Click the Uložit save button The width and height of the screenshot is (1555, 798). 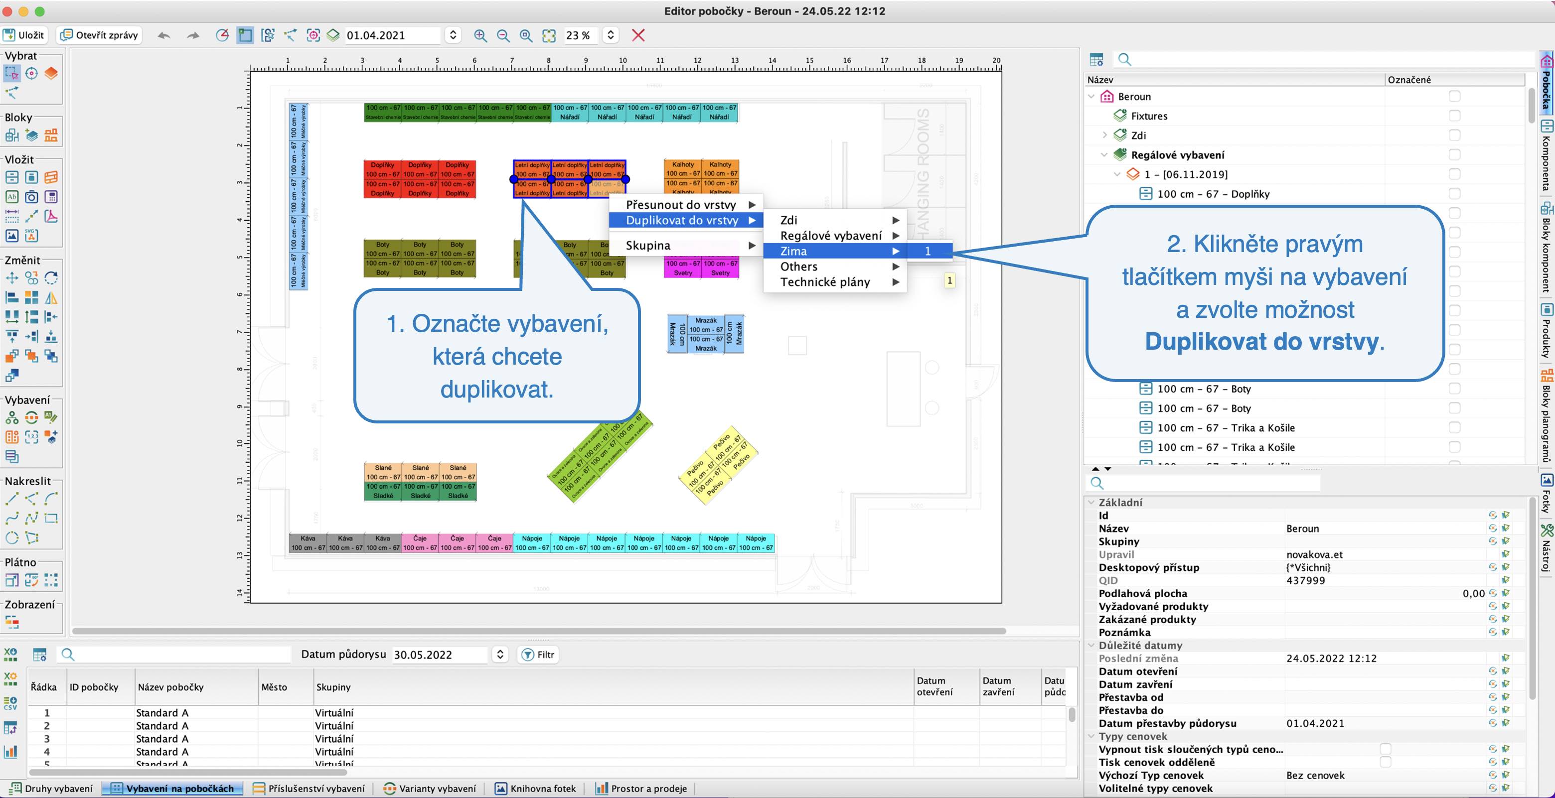[24, 35]
